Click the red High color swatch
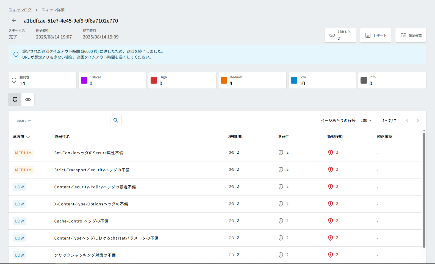Image resolution: width=435 pixels, height=264 pixels. pos(154,80)
